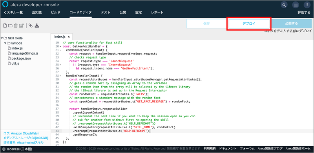Open the 豆知識 skill menu item
This screenshot has width=314, height=153.
pos(37,13)
